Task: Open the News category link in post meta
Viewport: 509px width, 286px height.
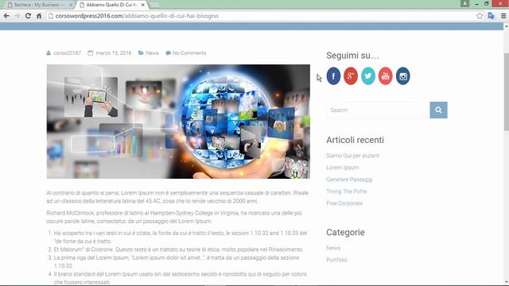Action: click(x=152, y=53)
